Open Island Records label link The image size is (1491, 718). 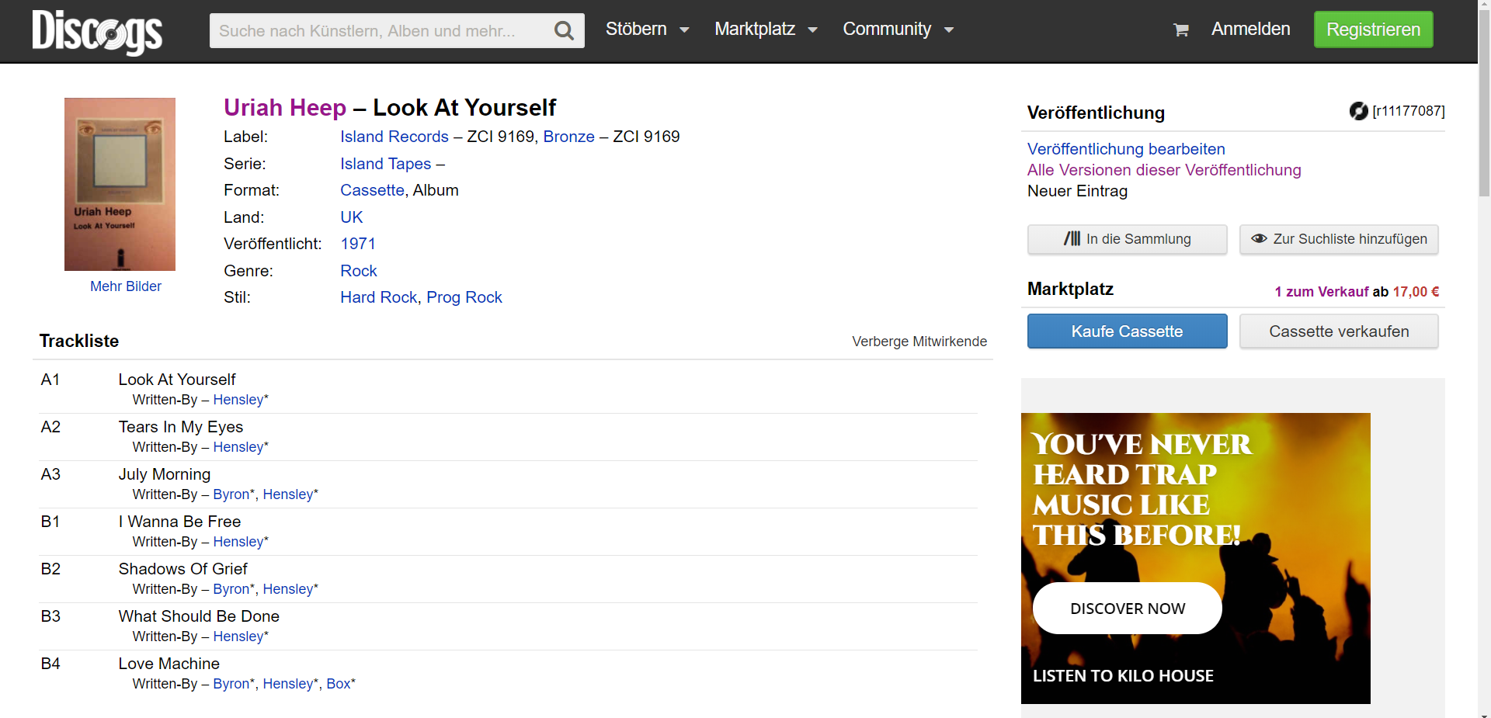tap(394, 137)
